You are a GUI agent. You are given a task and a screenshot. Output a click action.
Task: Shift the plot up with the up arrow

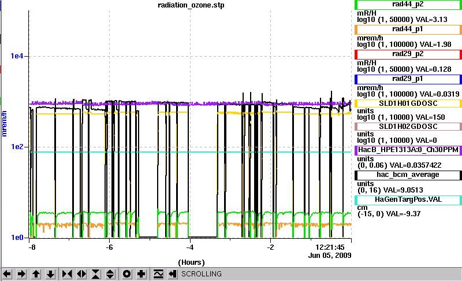pyautogui.click(x=36, y=274)
